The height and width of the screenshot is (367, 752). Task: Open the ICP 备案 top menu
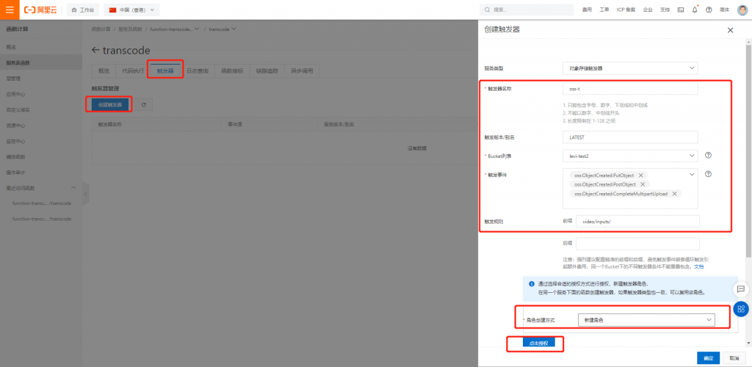[x=626, y=10]
